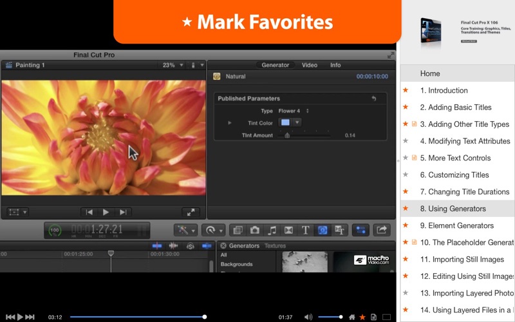Click the Tint Amount slider handle
Viewport: 515px width, 322px height.
(287, 135)
